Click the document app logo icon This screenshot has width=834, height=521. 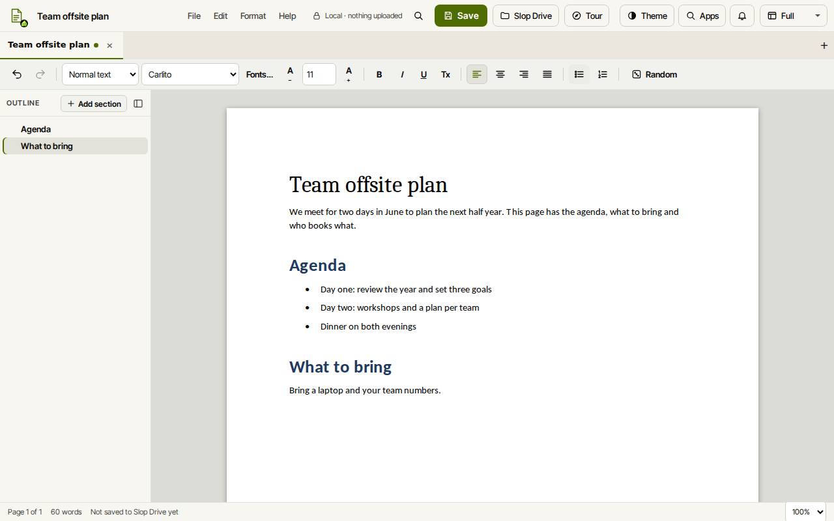click(18, 16)
